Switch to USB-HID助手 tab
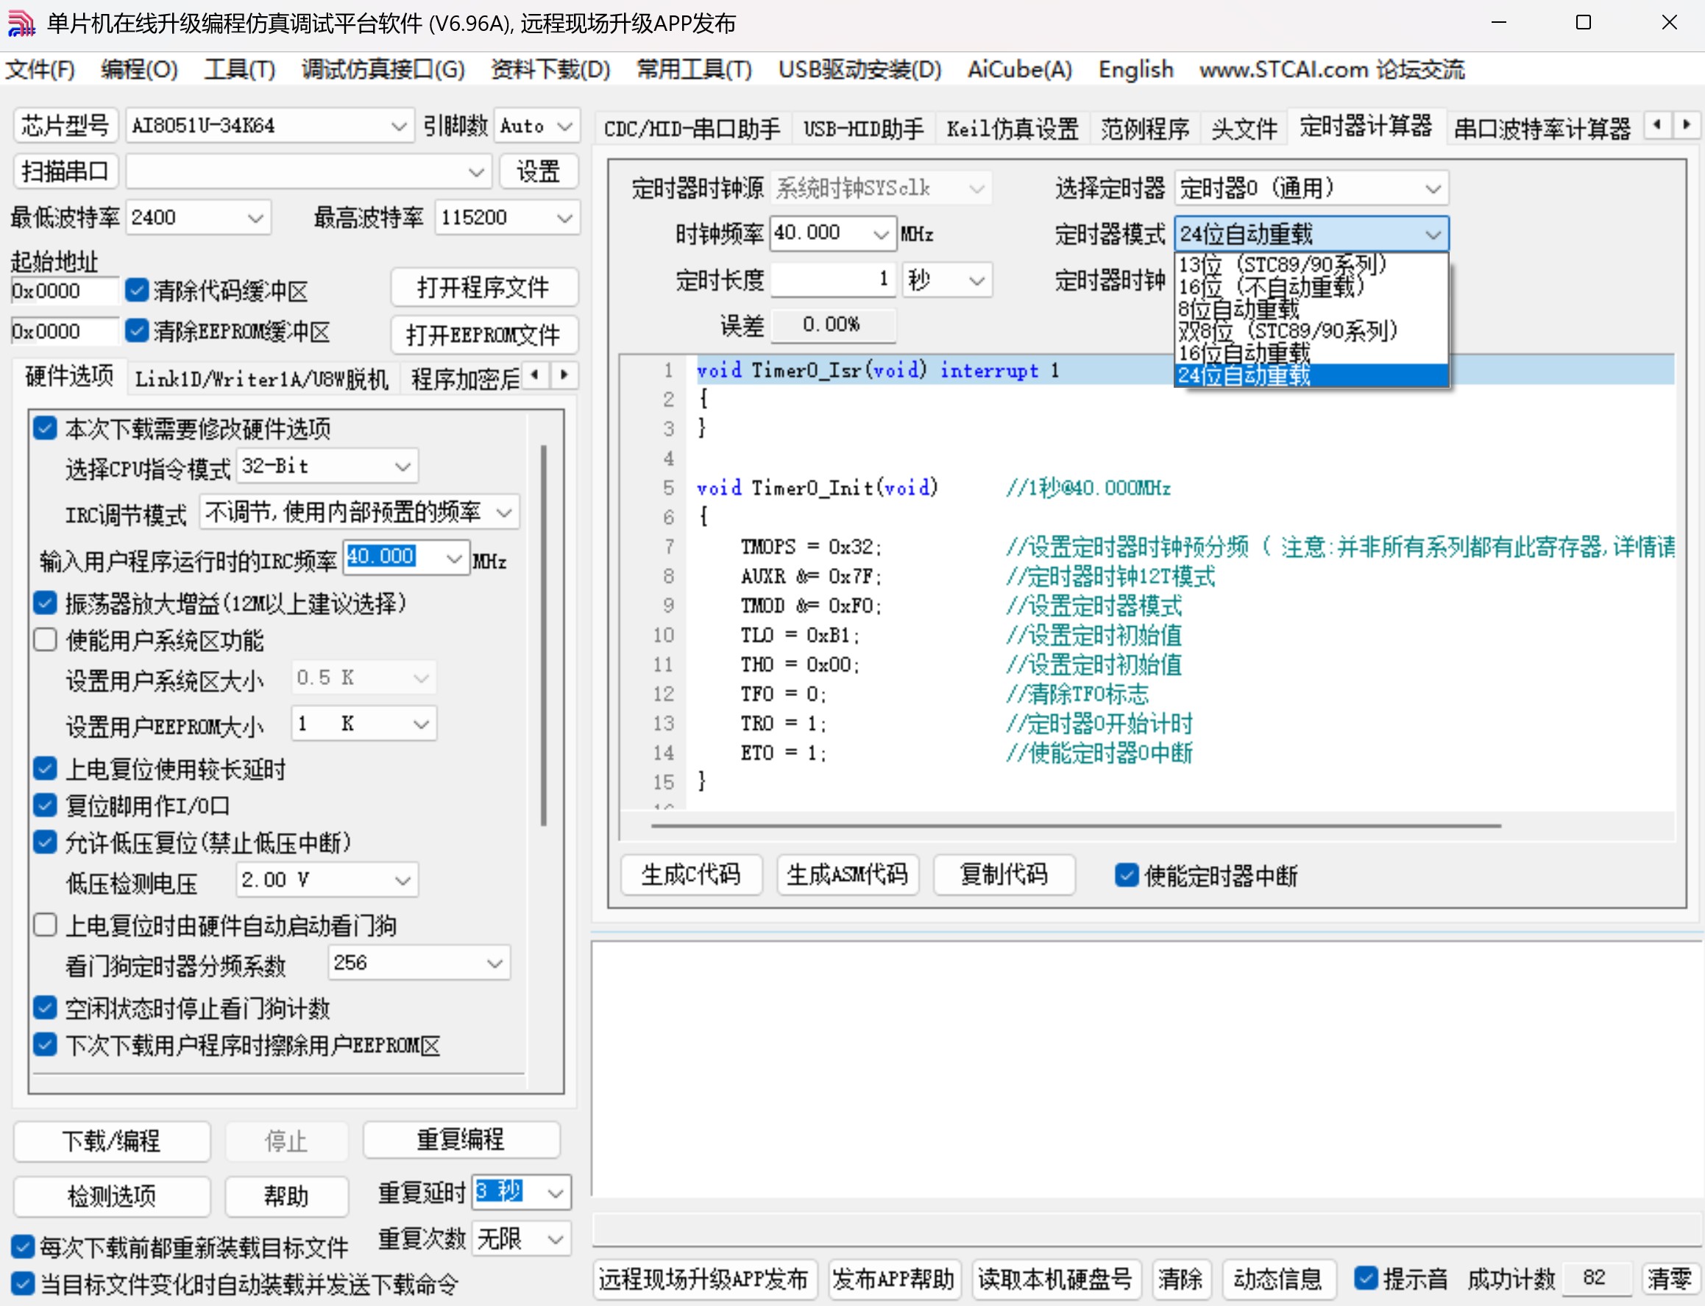 [863, 128]
